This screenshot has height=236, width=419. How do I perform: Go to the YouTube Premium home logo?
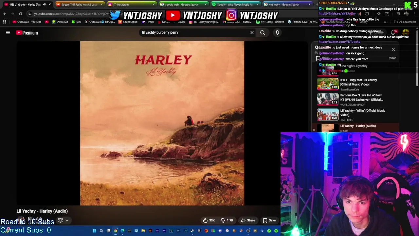point(27,32)
